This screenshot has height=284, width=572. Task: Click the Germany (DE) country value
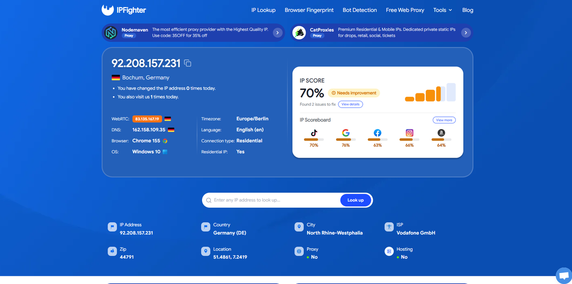[x=230, y=233]
